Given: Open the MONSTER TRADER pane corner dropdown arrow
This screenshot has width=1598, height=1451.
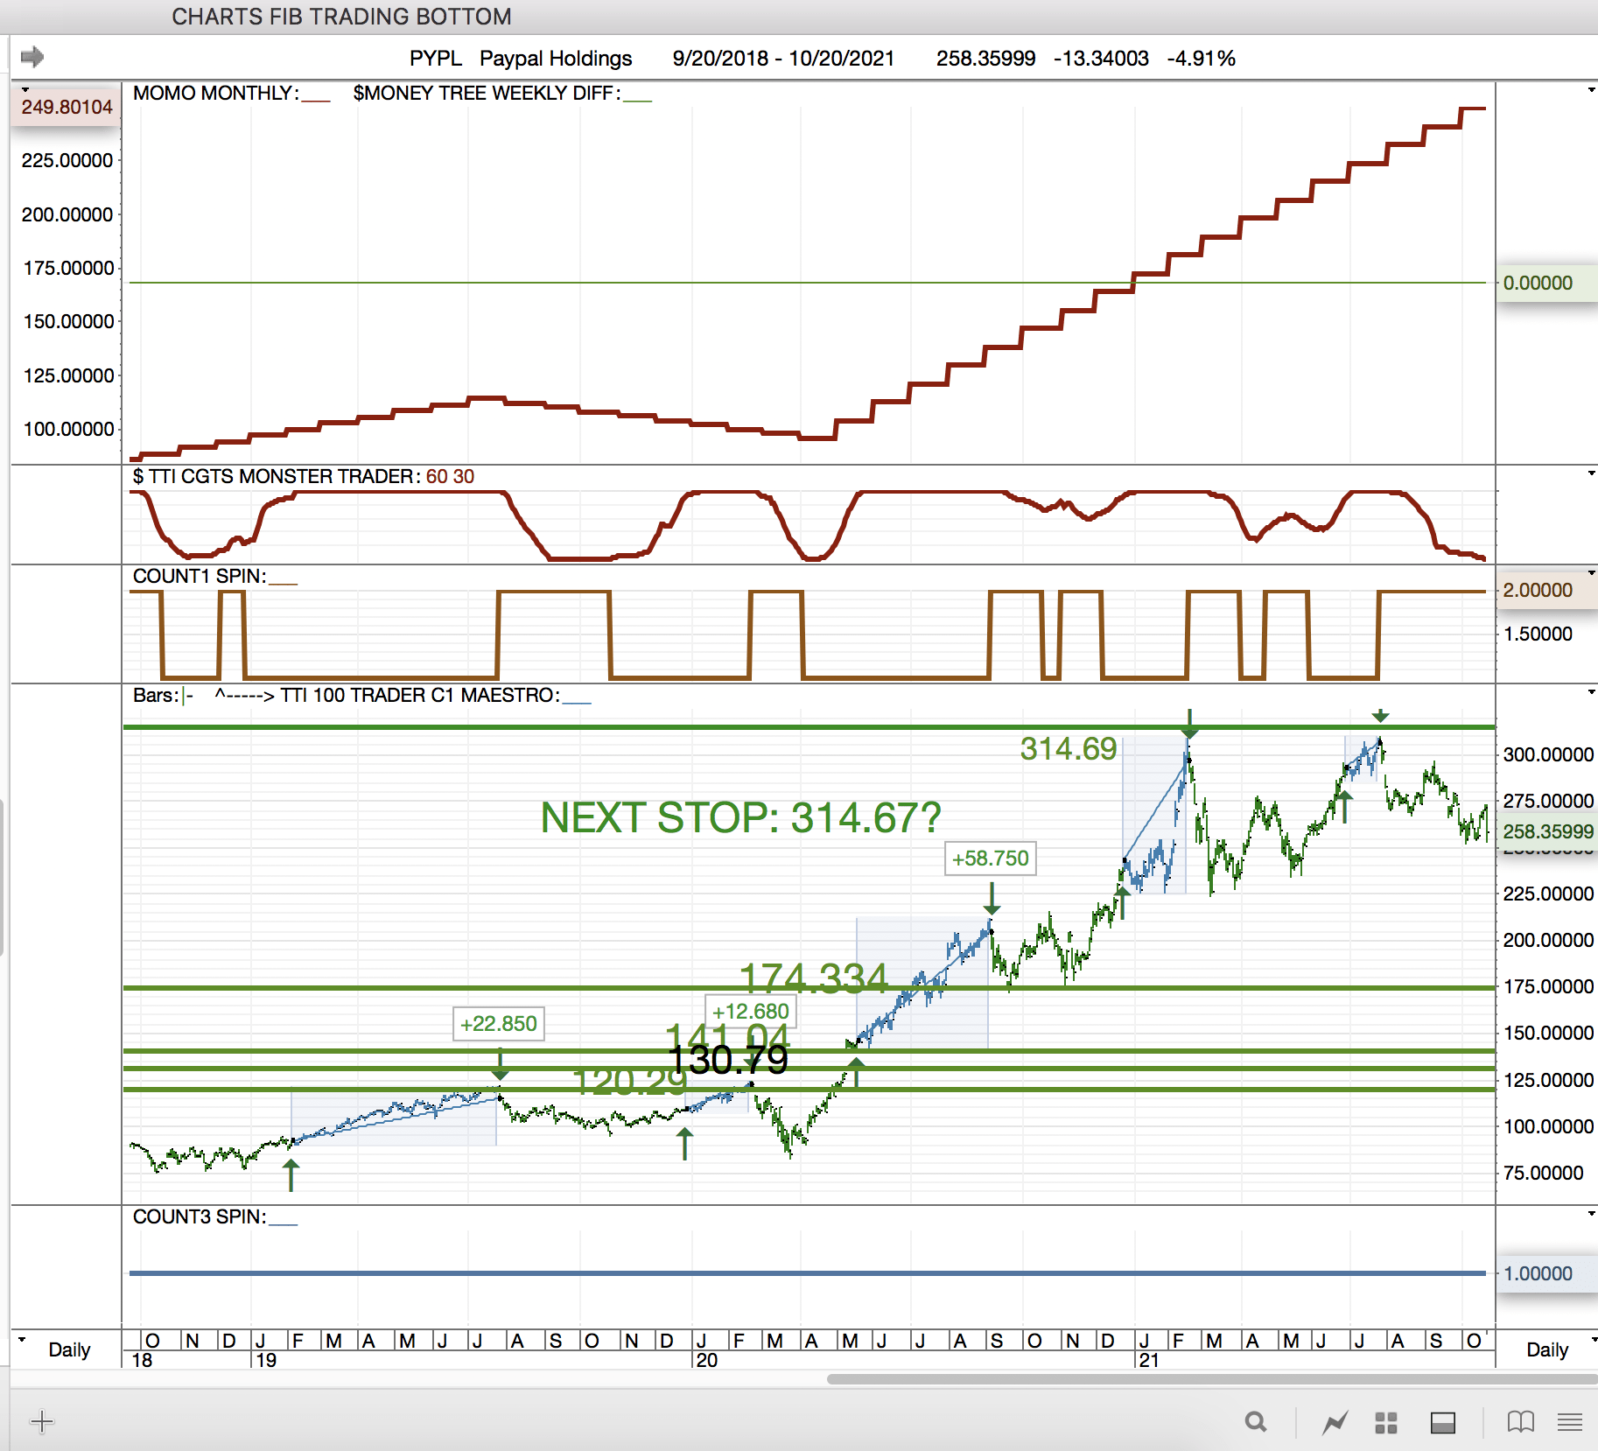Looking at the screenshot, I should (1591, 473).
